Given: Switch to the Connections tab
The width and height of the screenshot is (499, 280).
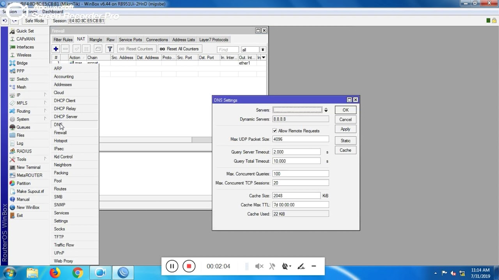Looking at the screenshot, I should coord(157,40).
